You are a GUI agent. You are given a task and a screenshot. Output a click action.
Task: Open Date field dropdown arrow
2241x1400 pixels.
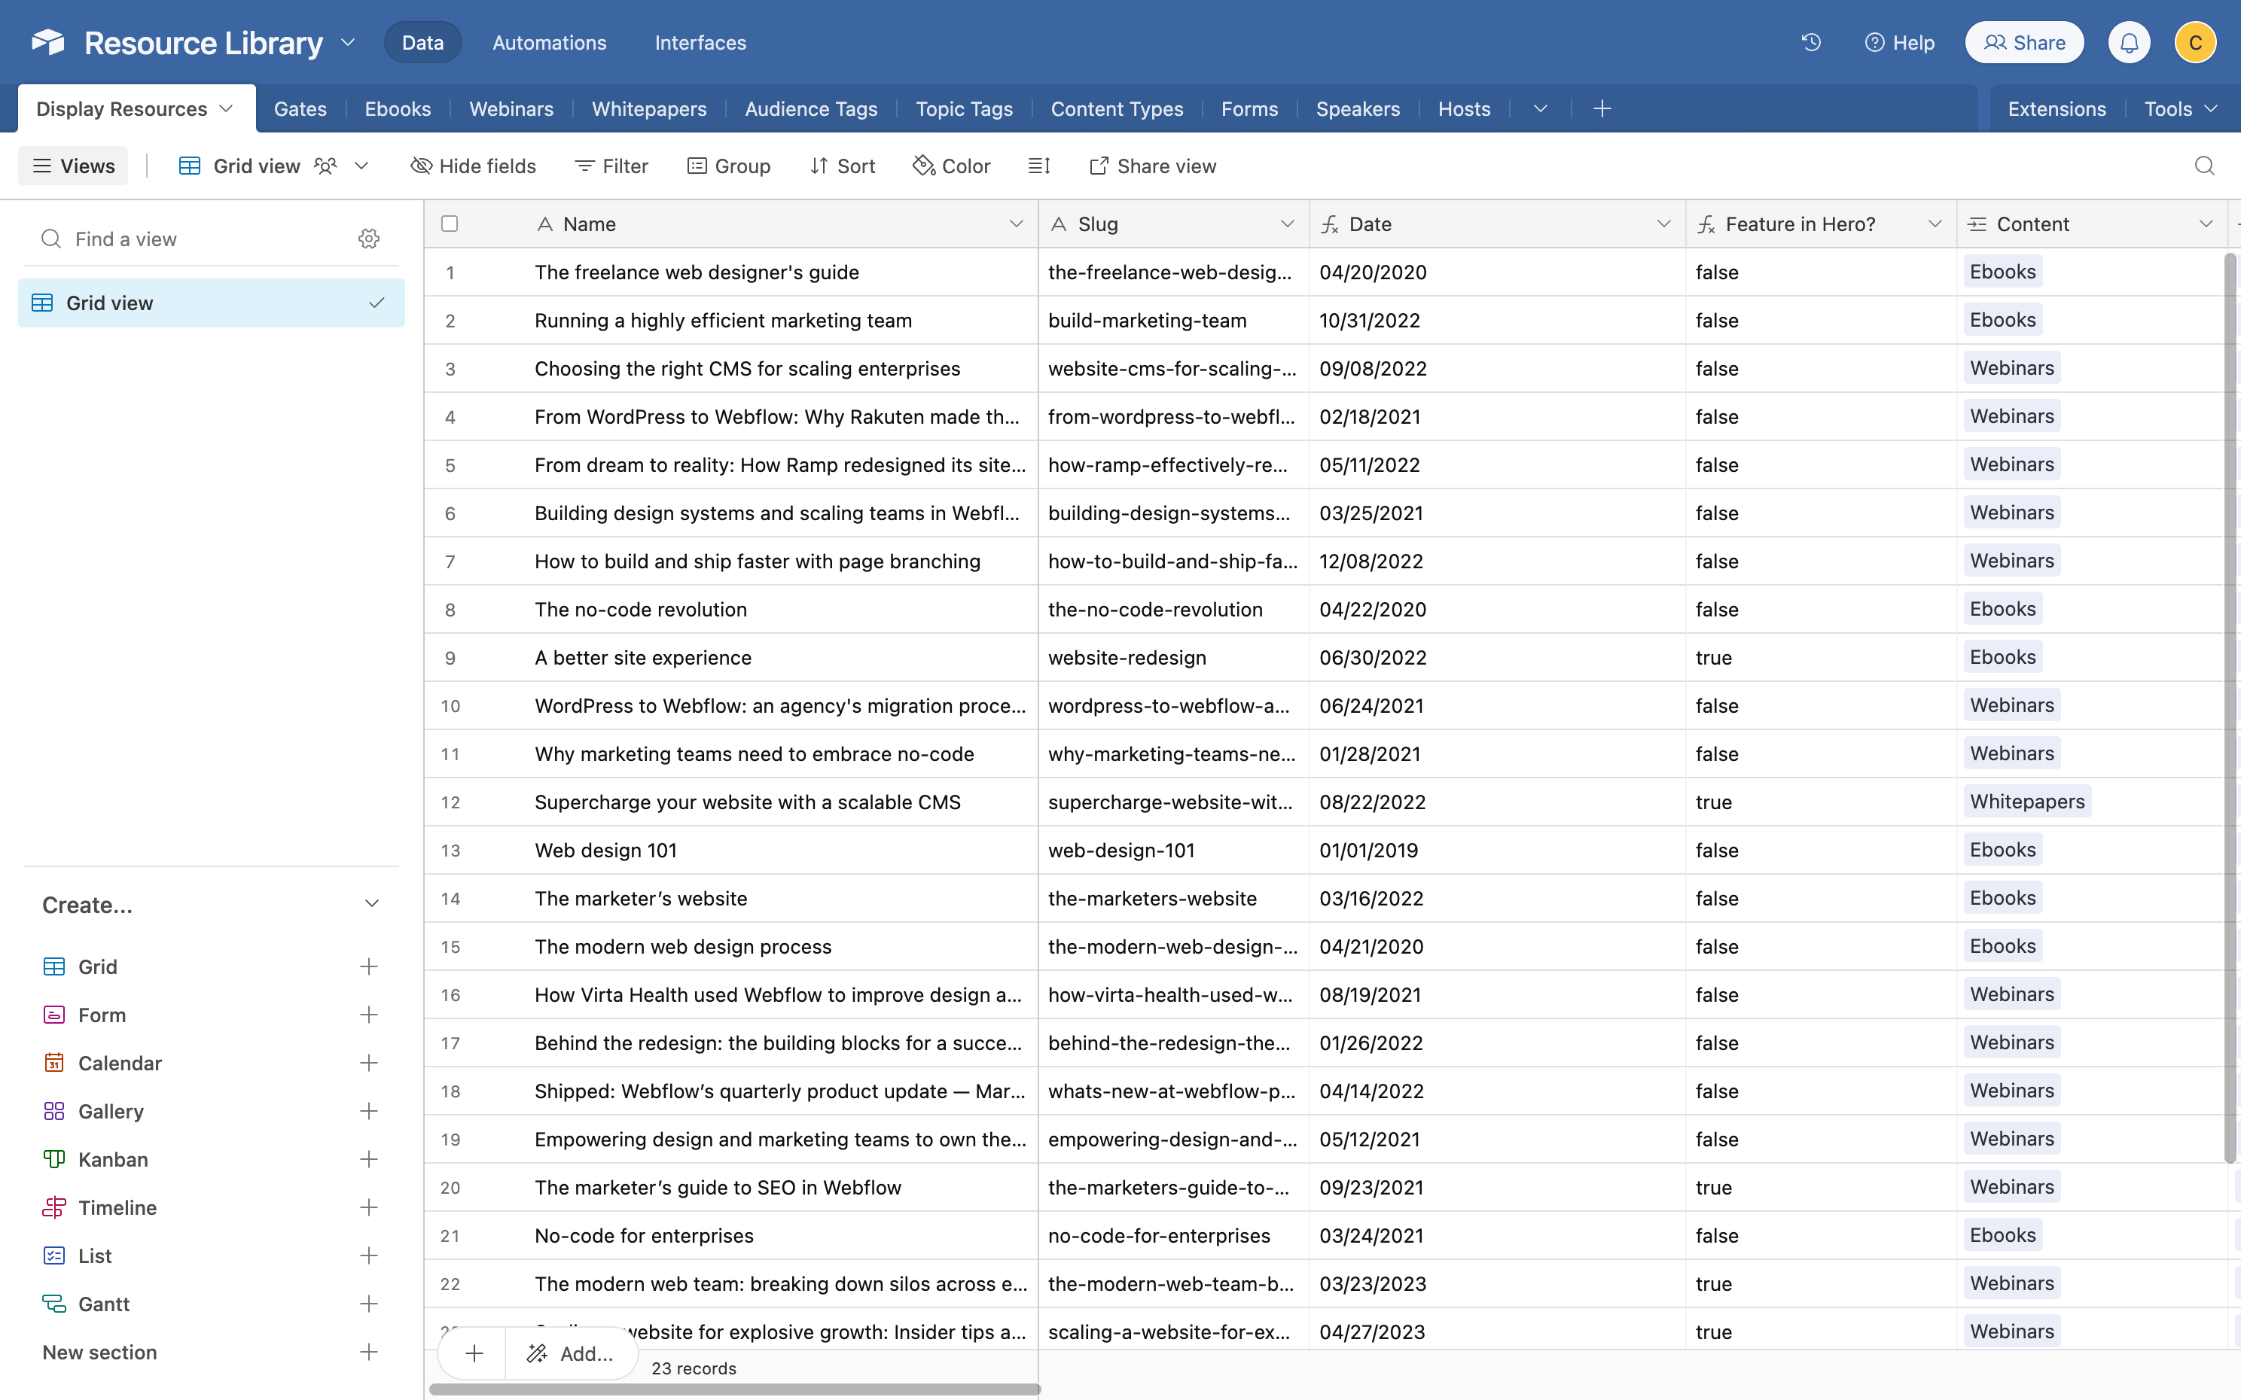click(x=1663, y=224)
